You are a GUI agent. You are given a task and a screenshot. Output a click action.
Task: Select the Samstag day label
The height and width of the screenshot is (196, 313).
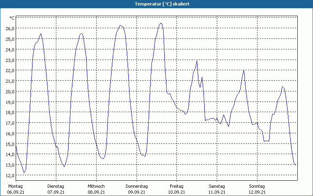[x=217, y=187]
